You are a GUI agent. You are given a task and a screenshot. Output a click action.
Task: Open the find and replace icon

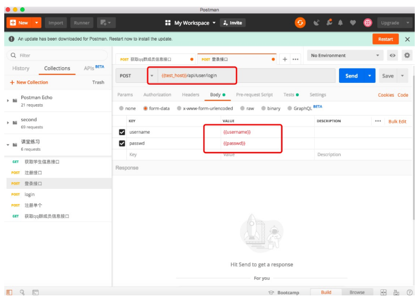(22, 292)
